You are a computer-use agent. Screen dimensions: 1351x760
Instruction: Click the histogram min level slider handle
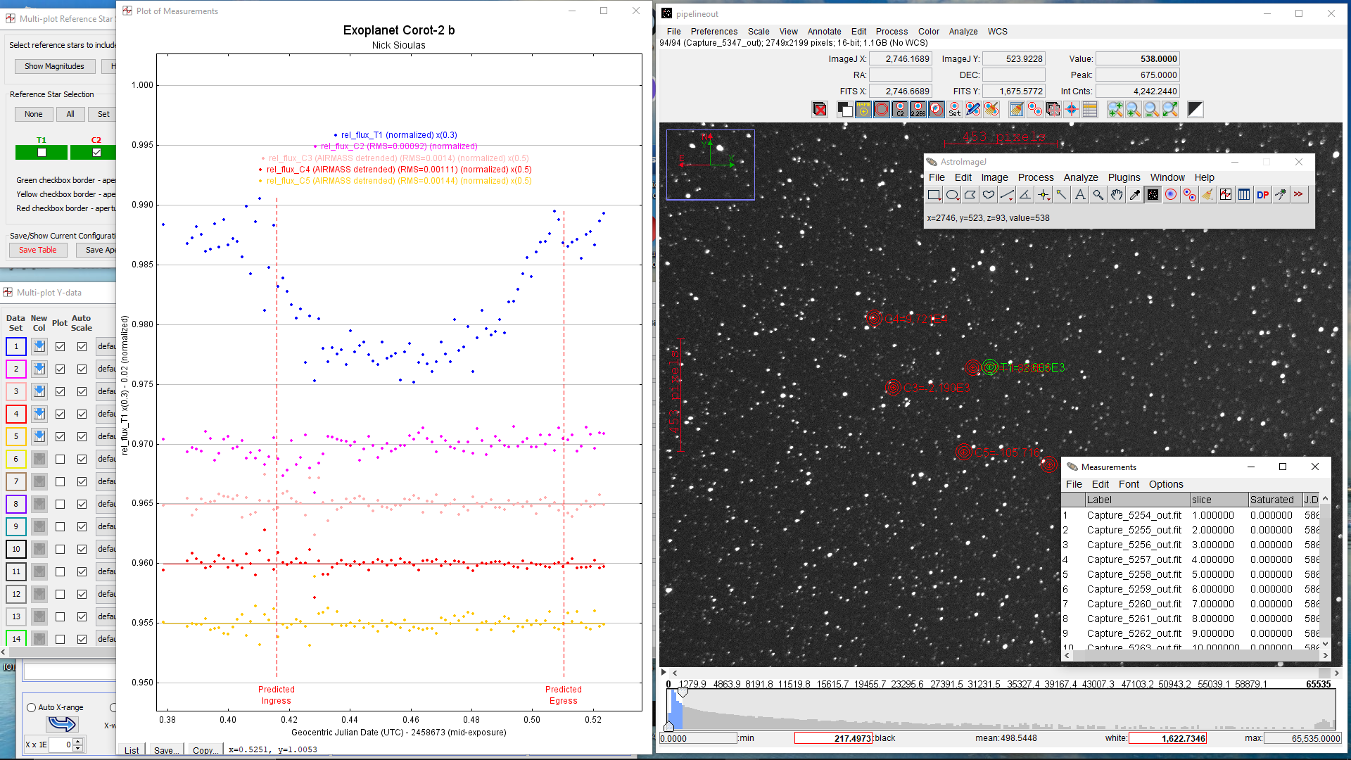coord(669,726)
